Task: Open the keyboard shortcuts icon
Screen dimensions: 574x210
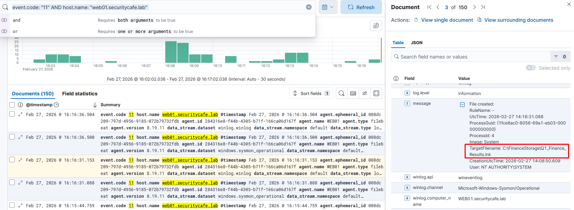Action: click(353, 93)
